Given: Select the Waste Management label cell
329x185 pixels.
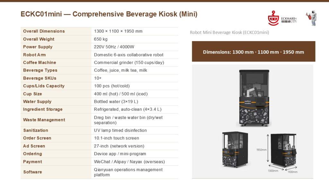Looking at the screenshot, I should [56, 120].
